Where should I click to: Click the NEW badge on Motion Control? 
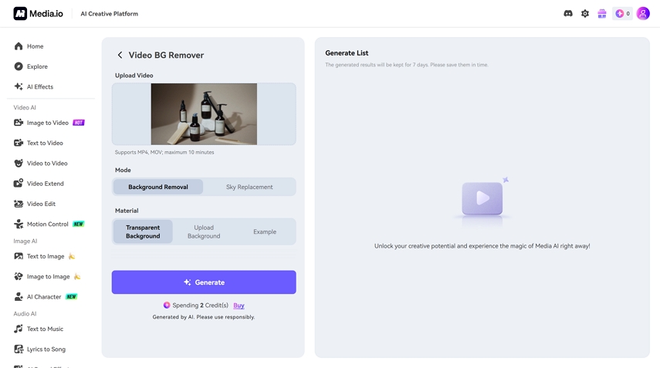click(79, 225)
